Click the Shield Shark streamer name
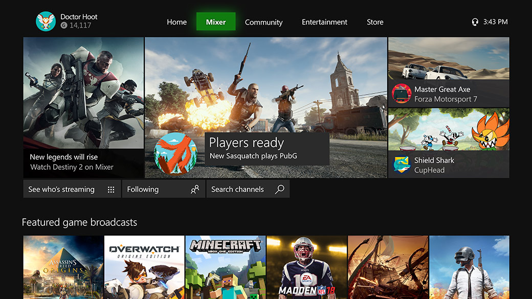 pyautogui.click(x=434, y=160)
